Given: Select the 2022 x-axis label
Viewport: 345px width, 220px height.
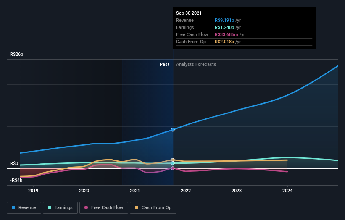Looking at the screenshot, I should (186, 191).
